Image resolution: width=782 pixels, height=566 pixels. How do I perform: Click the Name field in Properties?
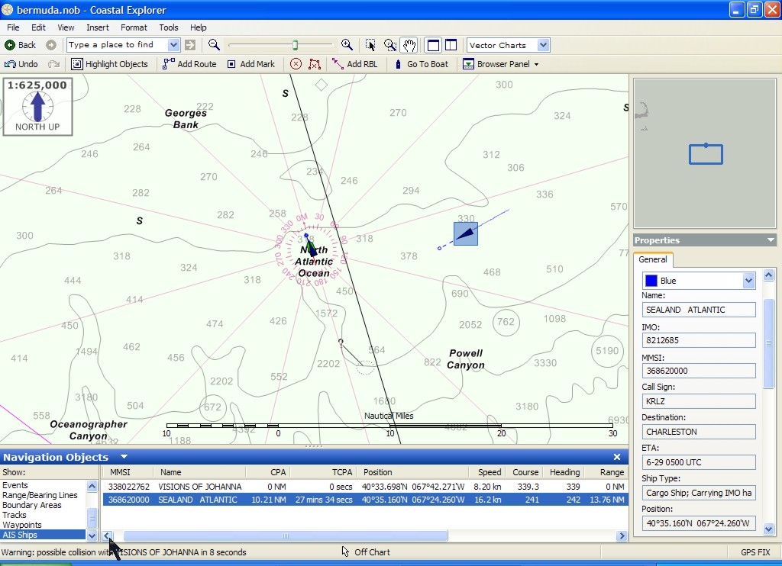pos(698,310)
